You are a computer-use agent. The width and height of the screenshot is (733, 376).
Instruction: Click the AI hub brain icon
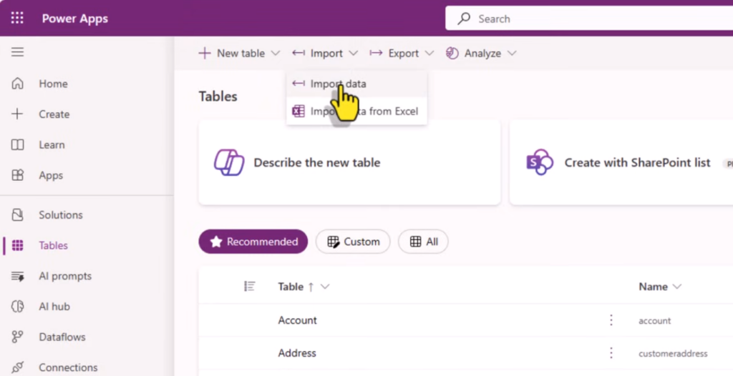tap(17, 307)
